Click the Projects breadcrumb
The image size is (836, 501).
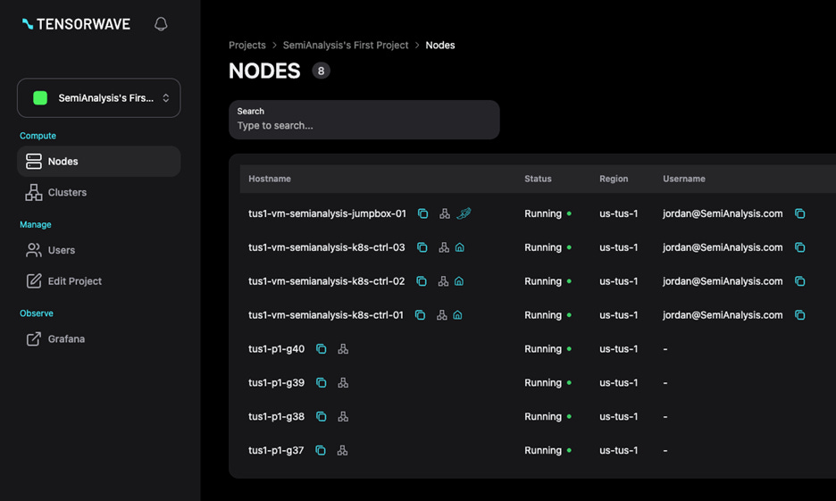click(x=247, y=46)
